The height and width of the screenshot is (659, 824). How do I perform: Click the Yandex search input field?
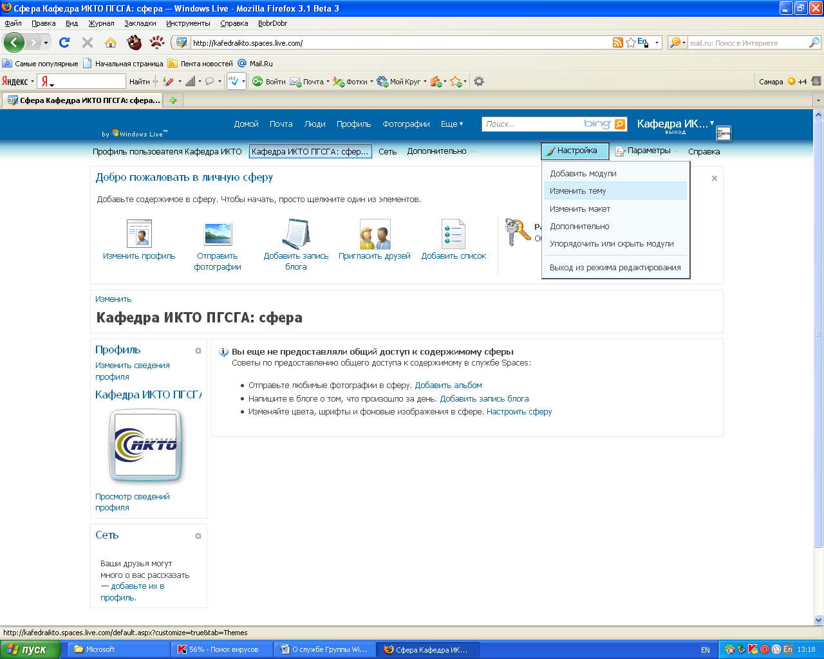click(89, 81)
